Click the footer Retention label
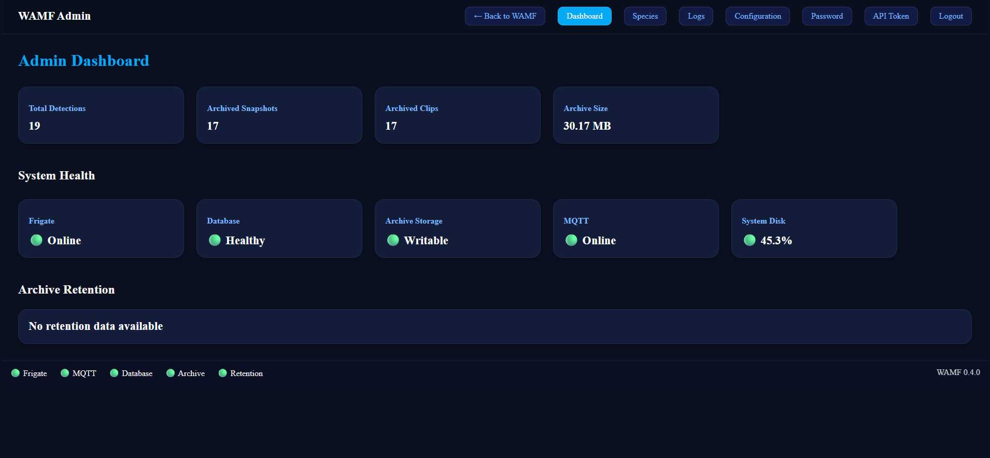 click(x=247, y=373)
